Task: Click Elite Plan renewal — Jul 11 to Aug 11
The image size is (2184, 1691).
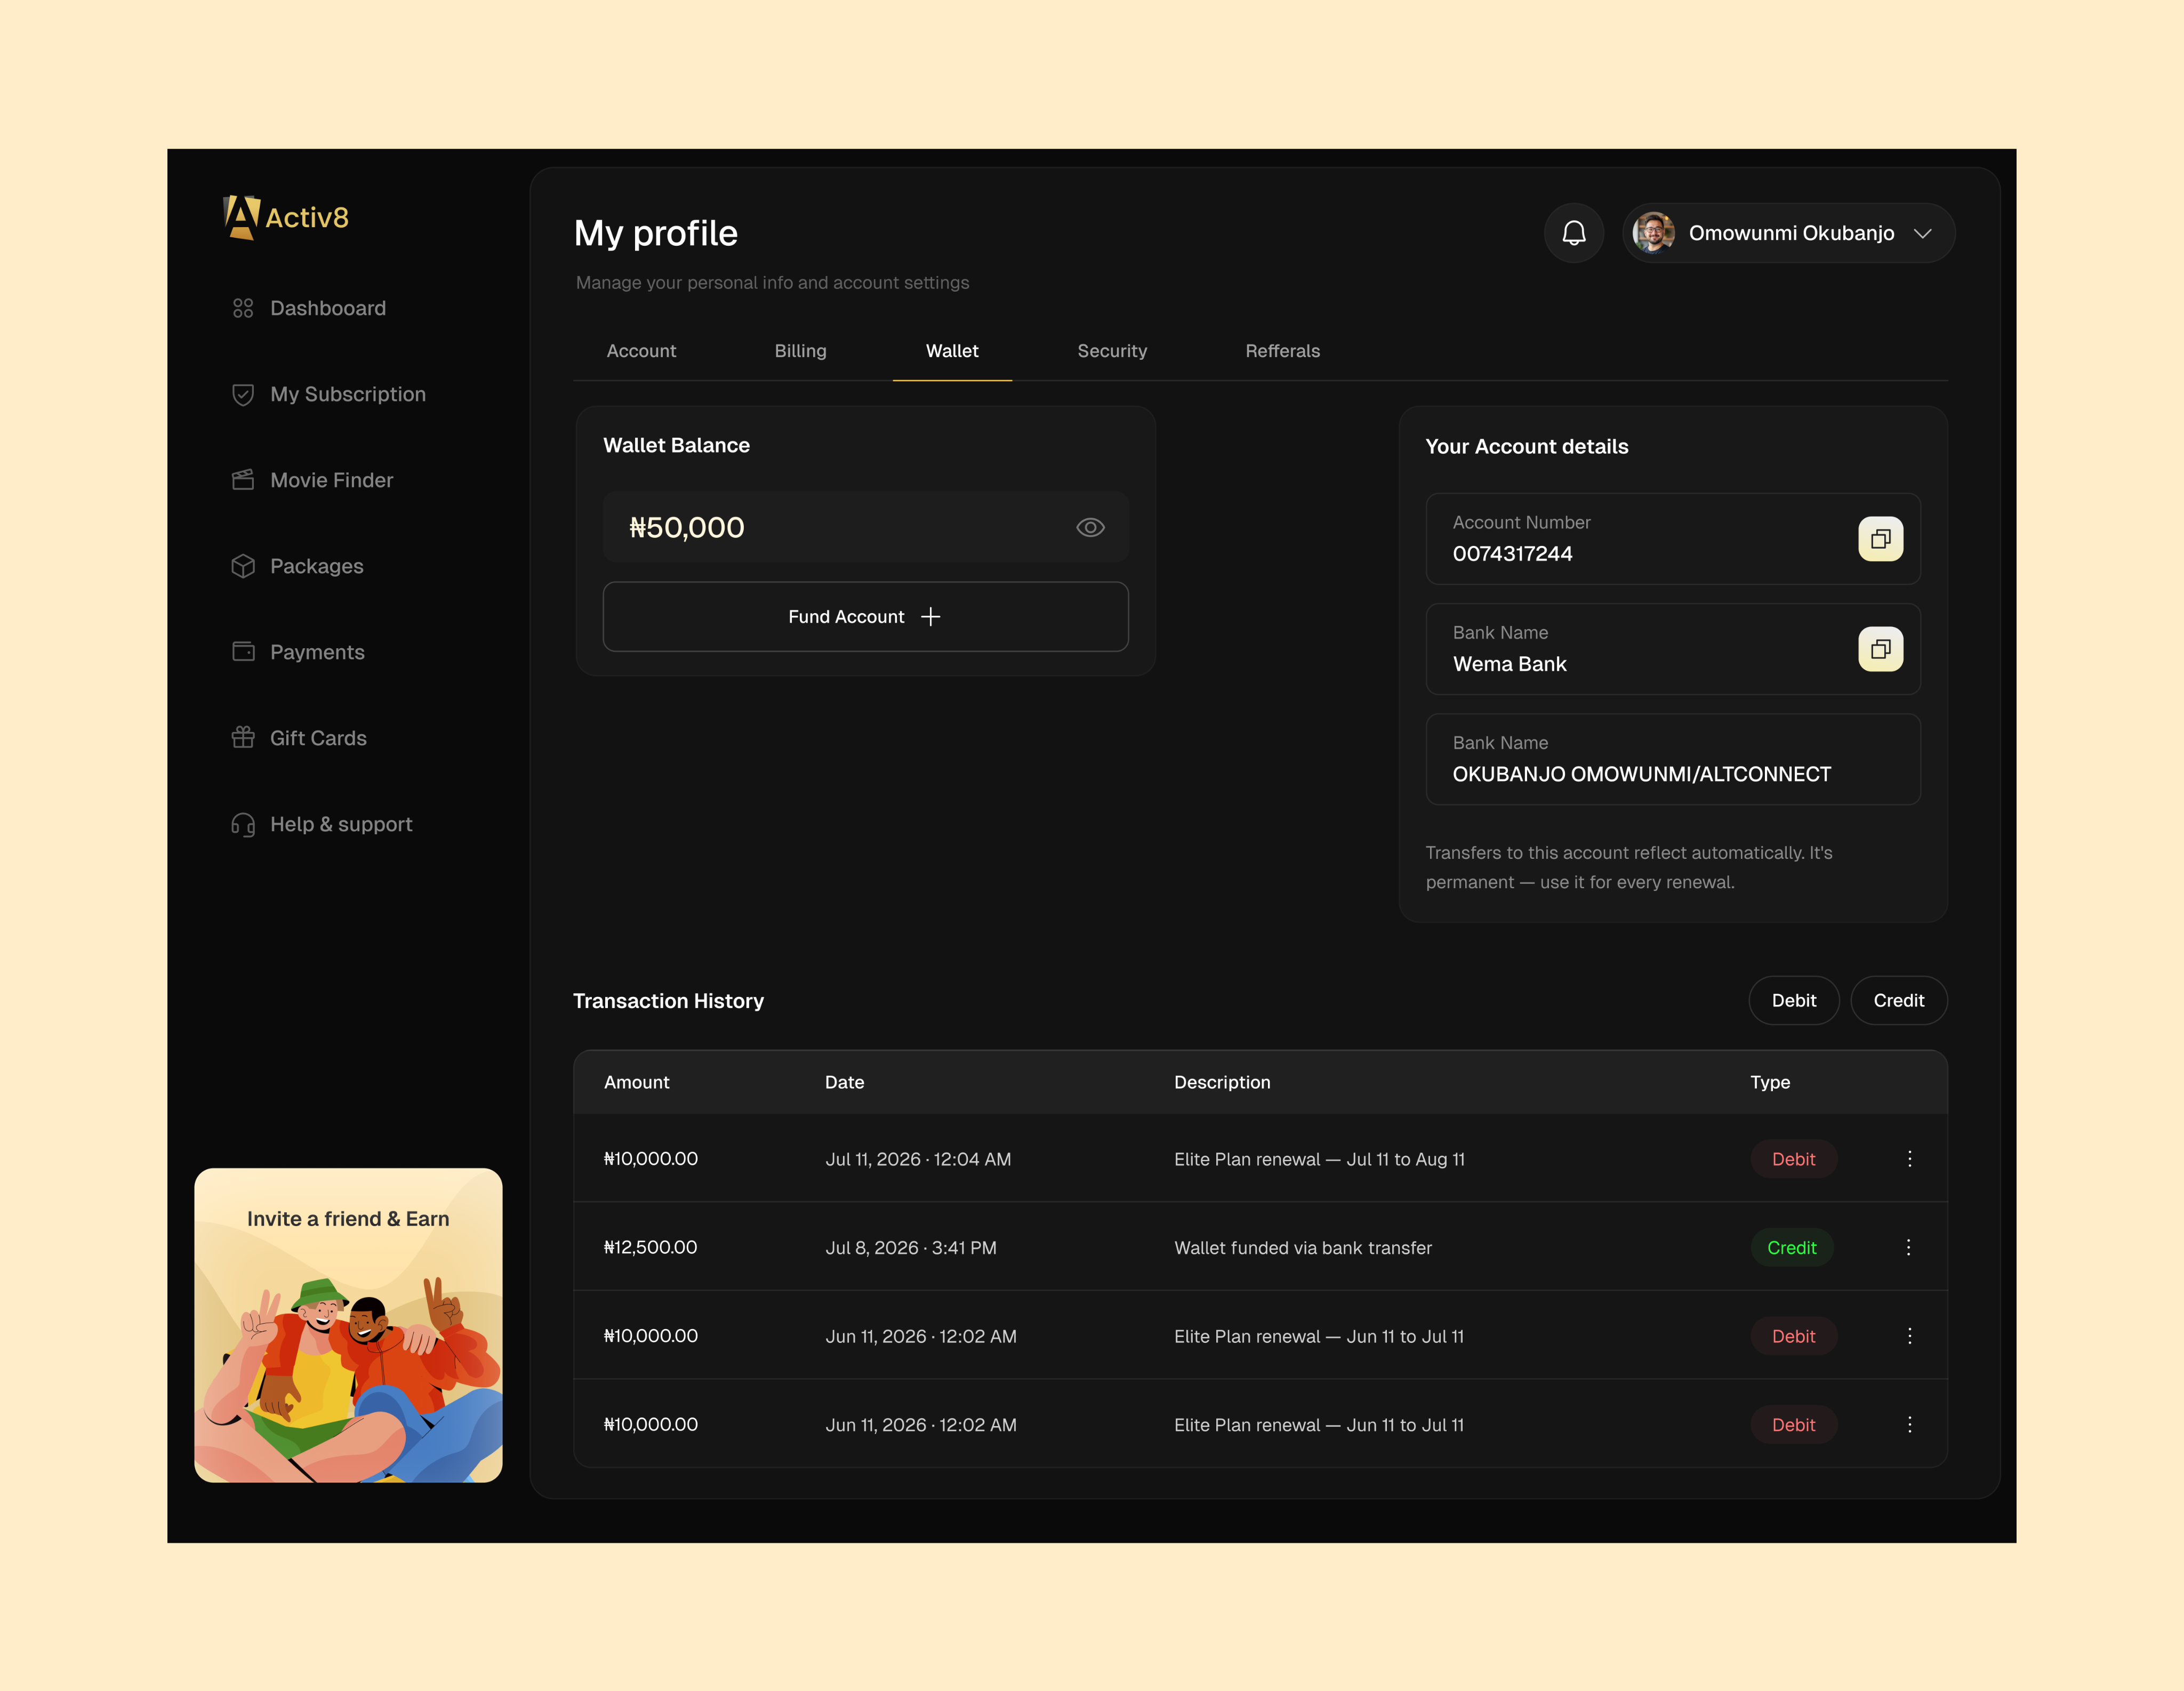Action: pos(1319,1159)
